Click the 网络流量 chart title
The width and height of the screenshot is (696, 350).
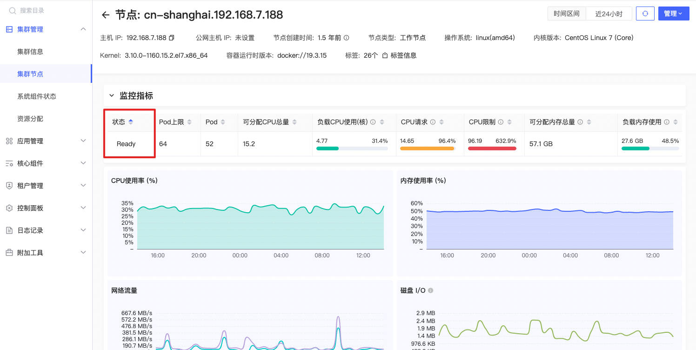pos(124,290)
